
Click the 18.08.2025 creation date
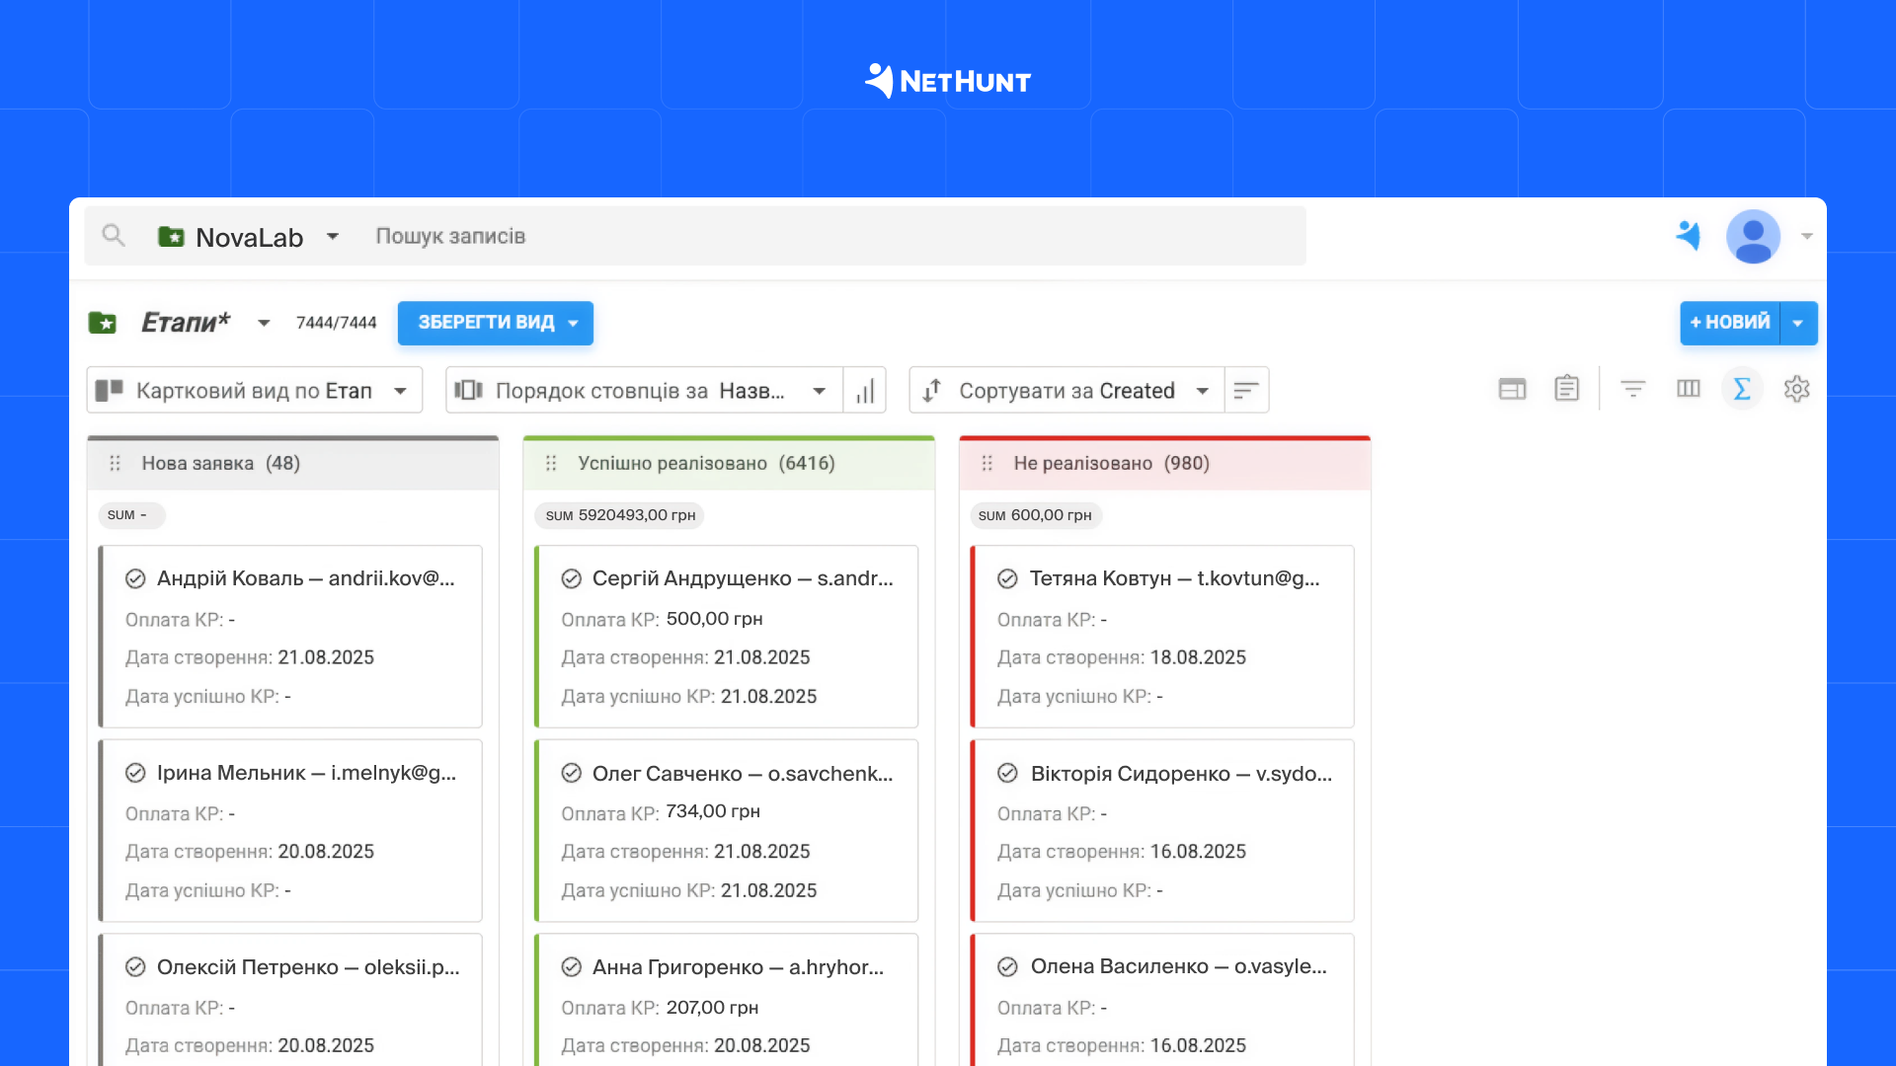(1198, 657)
